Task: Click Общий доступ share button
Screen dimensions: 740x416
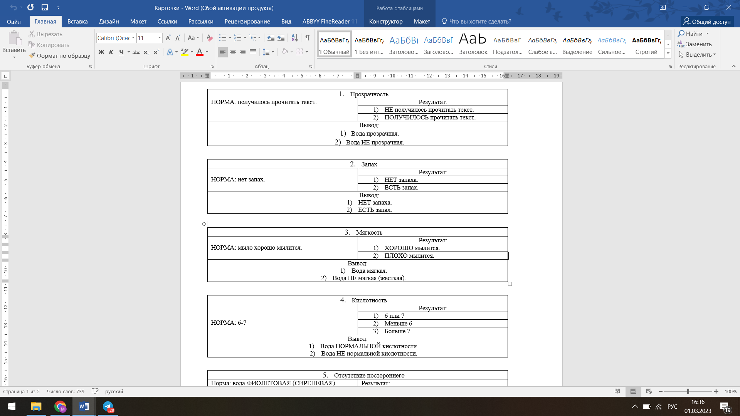Action: (x=707, y=22)
